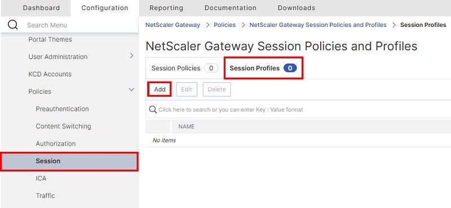
Task: Open the Documentation tab
Action: point(231,8)
